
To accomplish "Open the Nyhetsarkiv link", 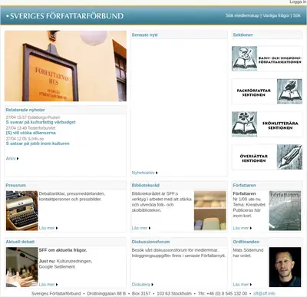I will 143,173.
